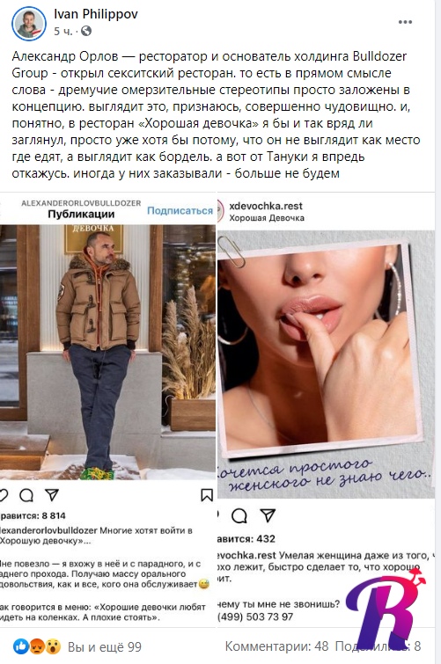Click the wow reaction emoji icon
Screen dimensions: 441x664
click(53, 646)
